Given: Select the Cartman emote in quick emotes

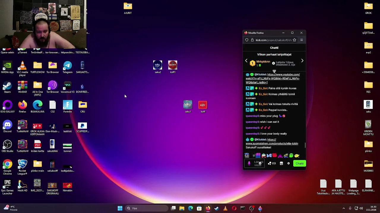Looking at the screenshot, I should pyautogui.click(x=263, y=155).
